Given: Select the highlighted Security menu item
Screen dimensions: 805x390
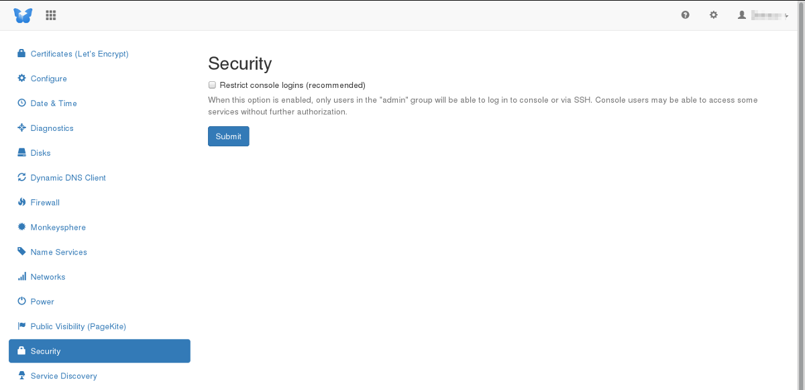Looking at the screenshot, I should pos(99,351).
